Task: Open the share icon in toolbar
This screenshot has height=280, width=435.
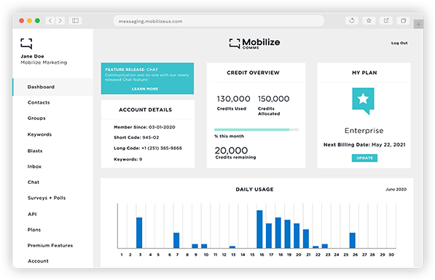Action: [x=386, y=20]
